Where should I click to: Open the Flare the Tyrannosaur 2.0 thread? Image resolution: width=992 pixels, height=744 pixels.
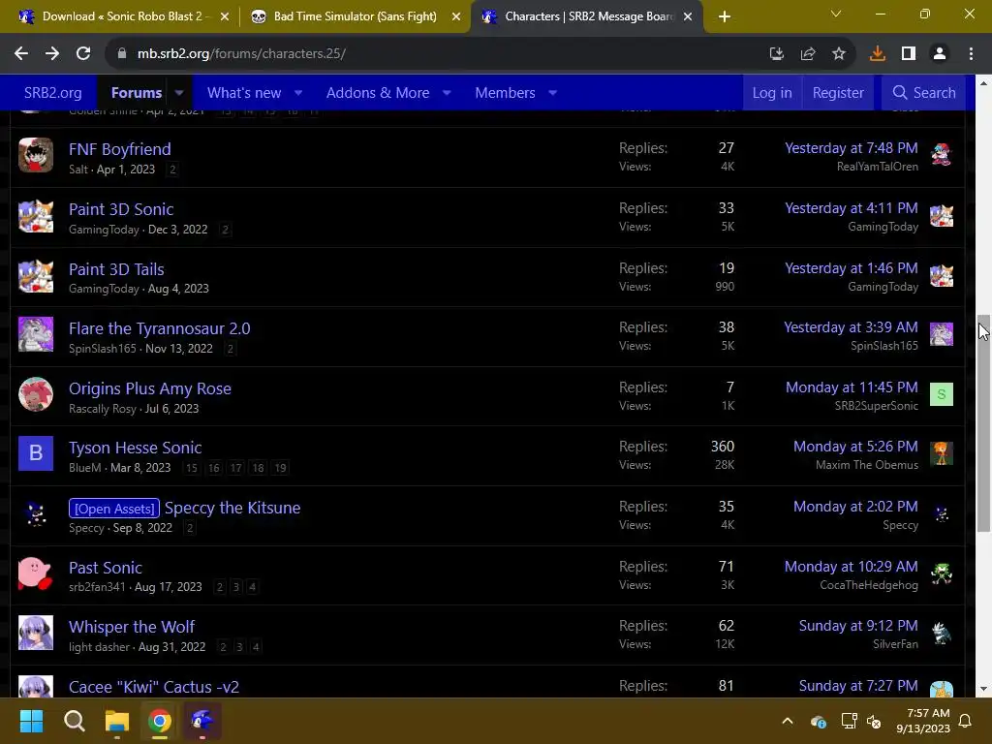(160, 329)
